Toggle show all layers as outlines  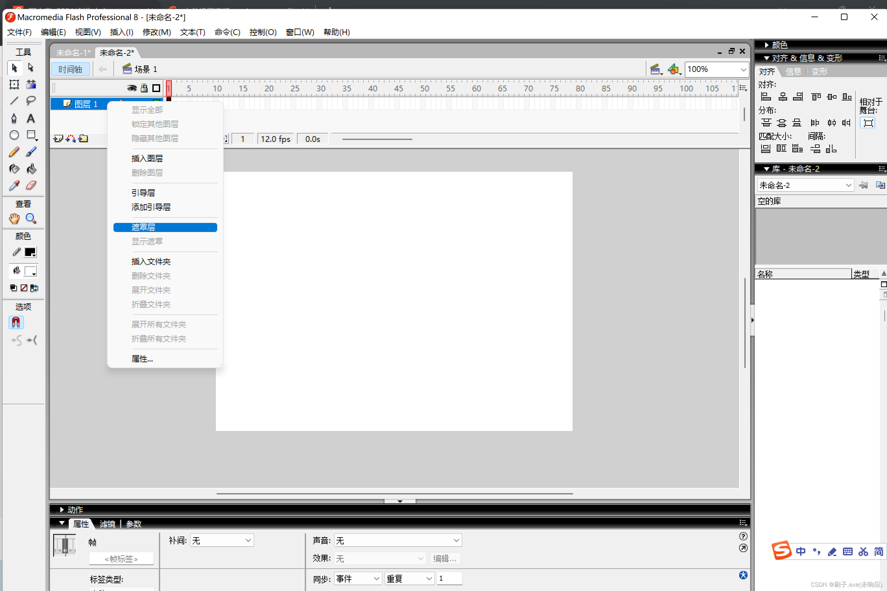[156, 88]
